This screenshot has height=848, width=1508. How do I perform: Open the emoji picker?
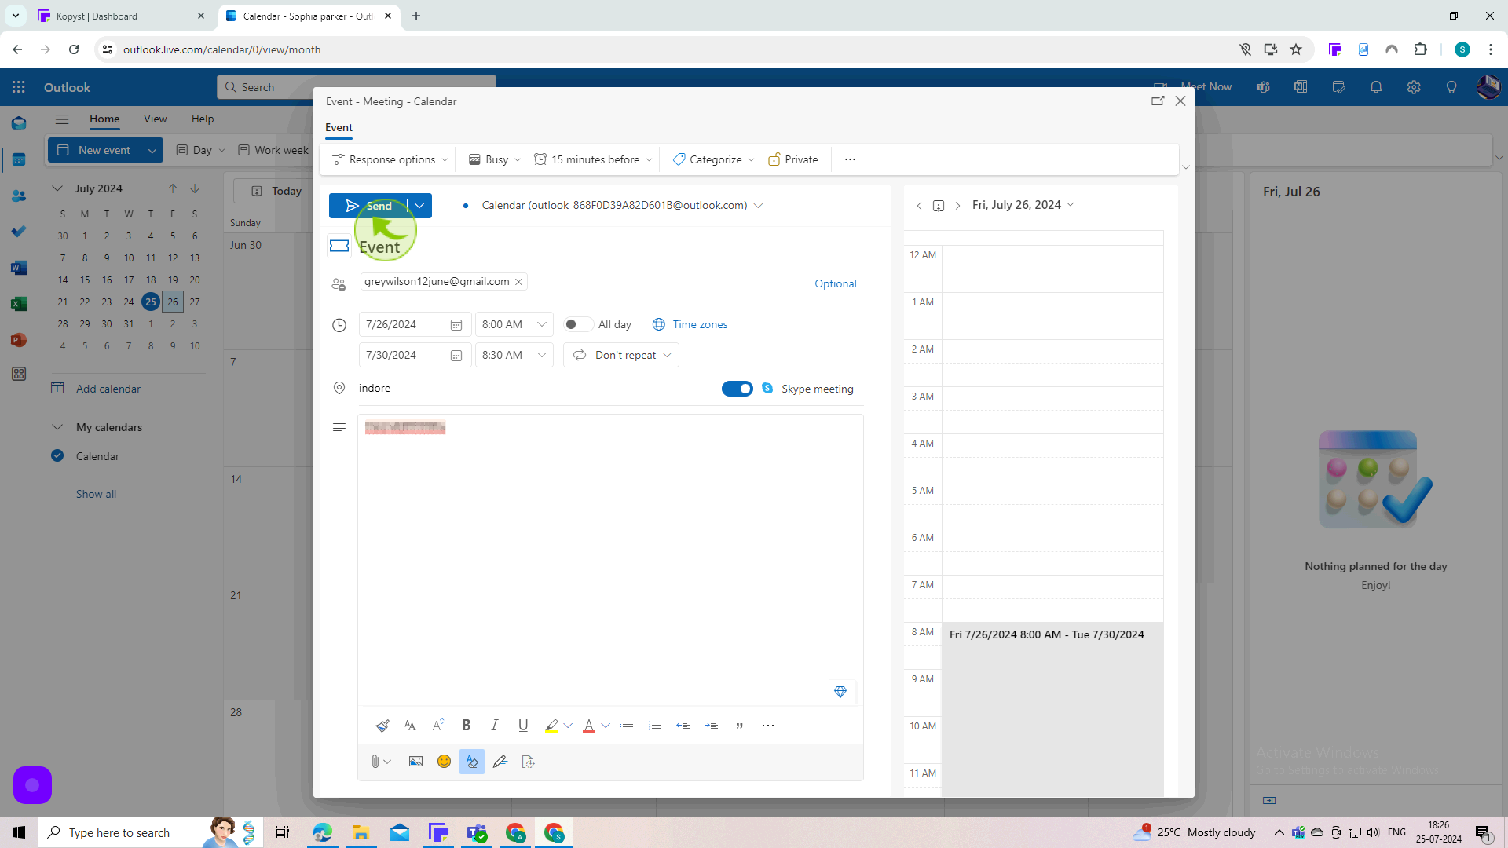coord(444,762)
